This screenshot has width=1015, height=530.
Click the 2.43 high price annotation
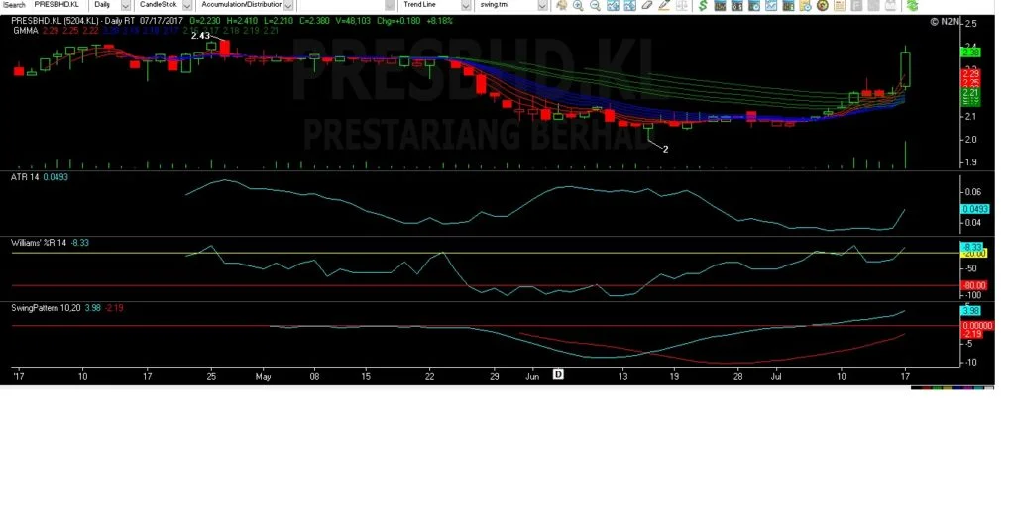[x=200, y=36]
